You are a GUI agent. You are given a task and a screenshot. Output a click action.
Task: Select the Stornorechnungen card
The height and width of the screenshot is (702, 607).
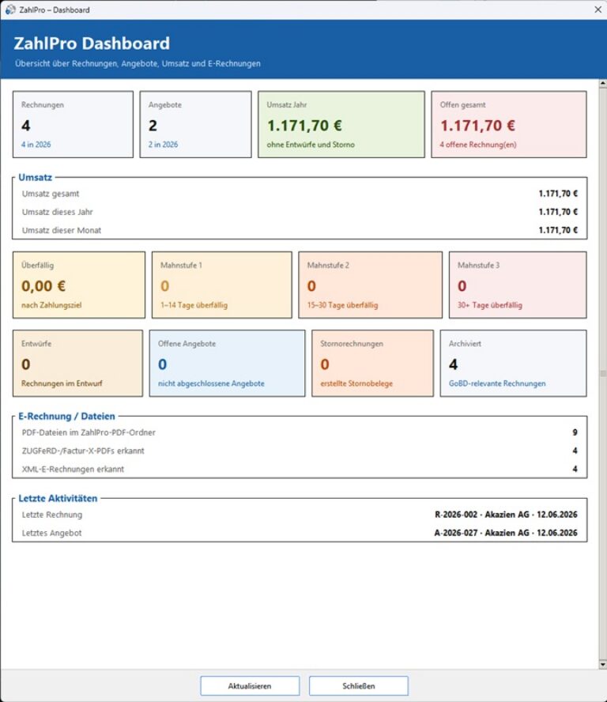372,363
